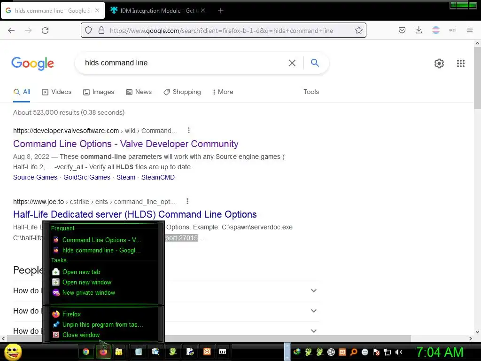Bookmark this page with the star icon
This screenshot has width=481, height=361.
(x=358, y=30)
